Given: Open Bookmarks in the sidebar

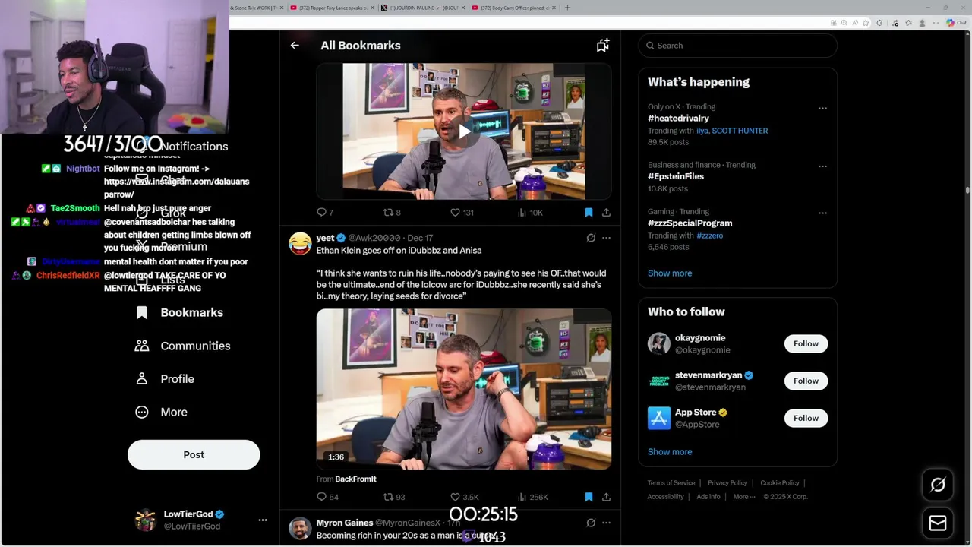Looking at the screenshot, I should coord(179,312).
